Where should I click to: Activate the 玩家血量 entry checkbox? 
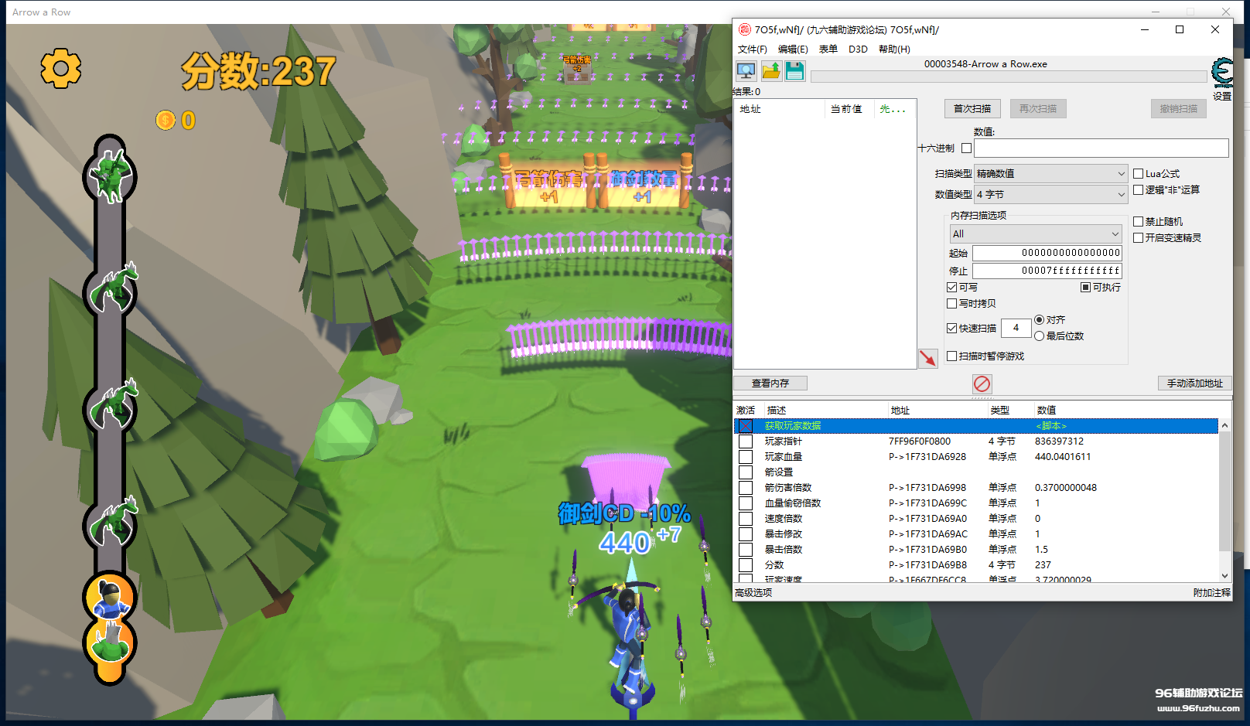[x=746, y=457]
